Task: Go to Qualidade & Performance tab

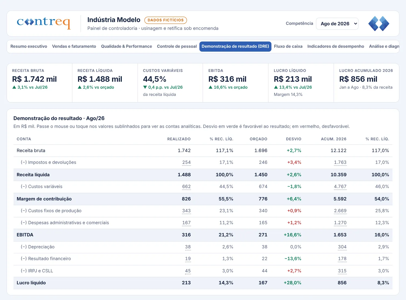Action: tap(126, 46)
